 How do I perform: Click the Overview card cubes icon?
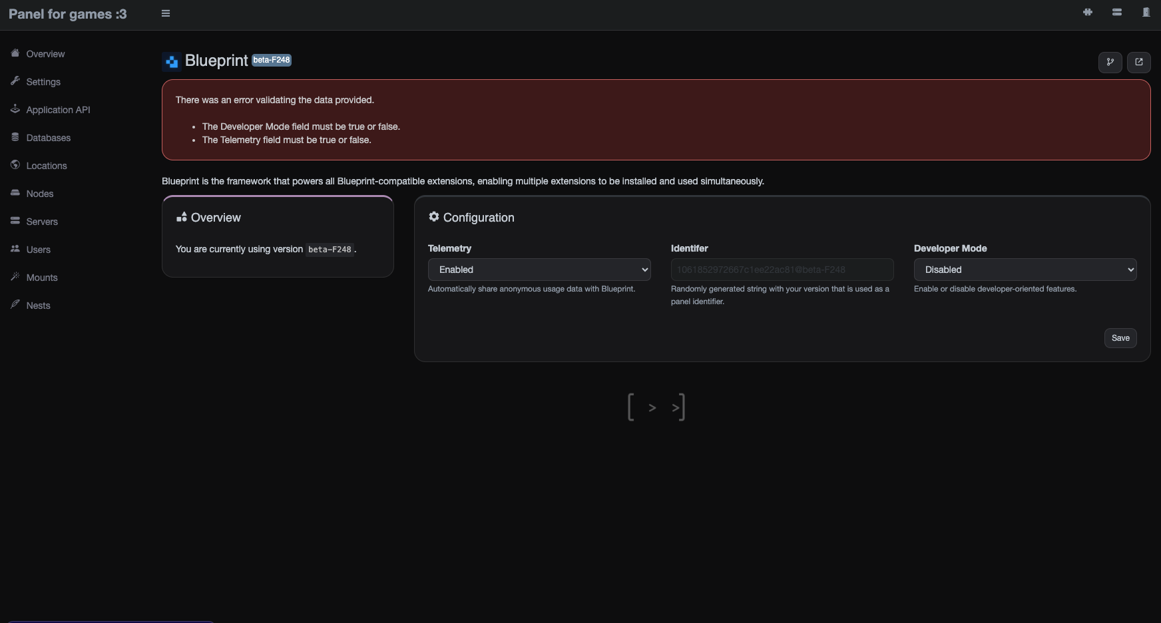(x=181, y=217)
